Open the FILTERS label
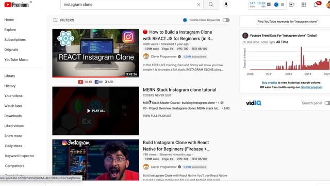 pyautogui.click(x=67, y=20)
